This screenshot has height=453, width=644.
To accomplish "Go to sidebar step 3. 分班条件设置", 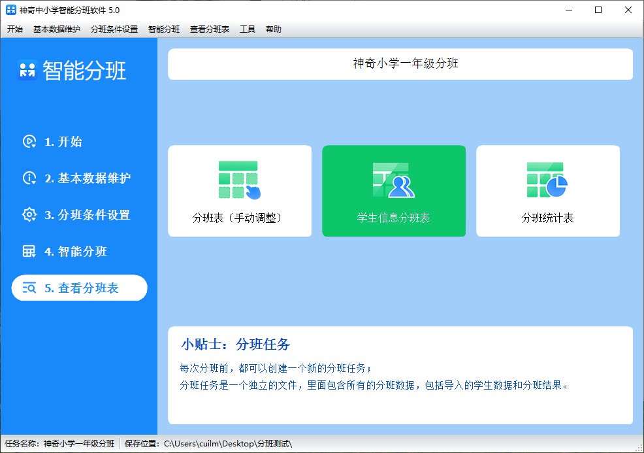I will 79,214.
